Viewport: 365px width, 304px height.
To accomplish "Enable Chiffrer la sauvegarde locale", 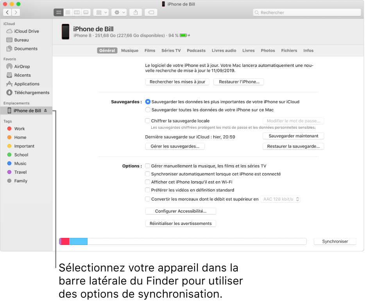I will [147, 121].
